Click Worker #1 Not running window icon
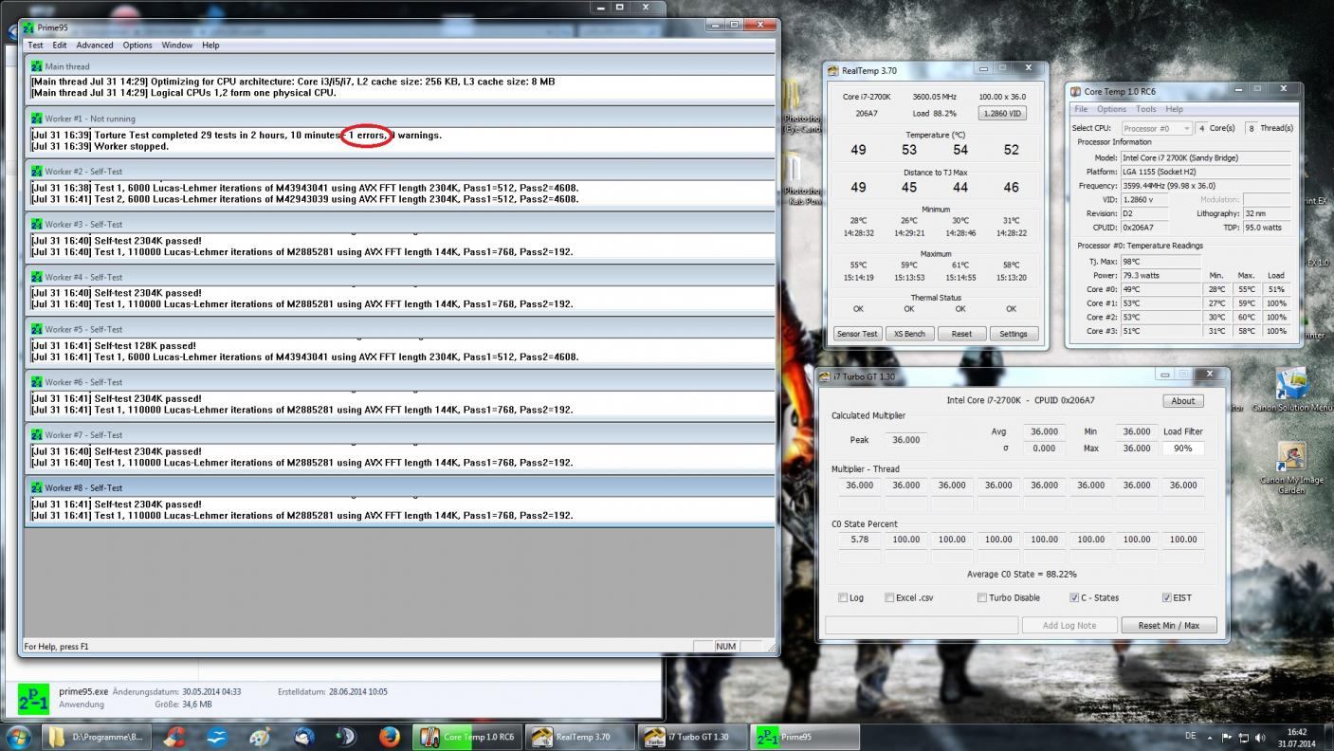The width and height of the screenshot is (1334, 751). (x=37, y=119)
